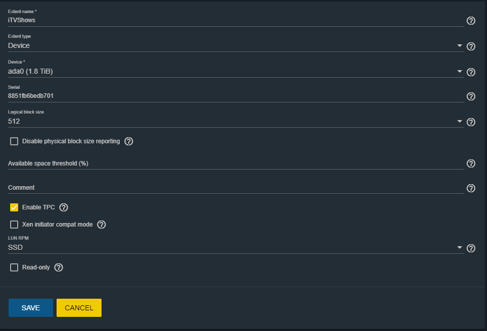Focus the Comment input field

(x=236, y=188)
